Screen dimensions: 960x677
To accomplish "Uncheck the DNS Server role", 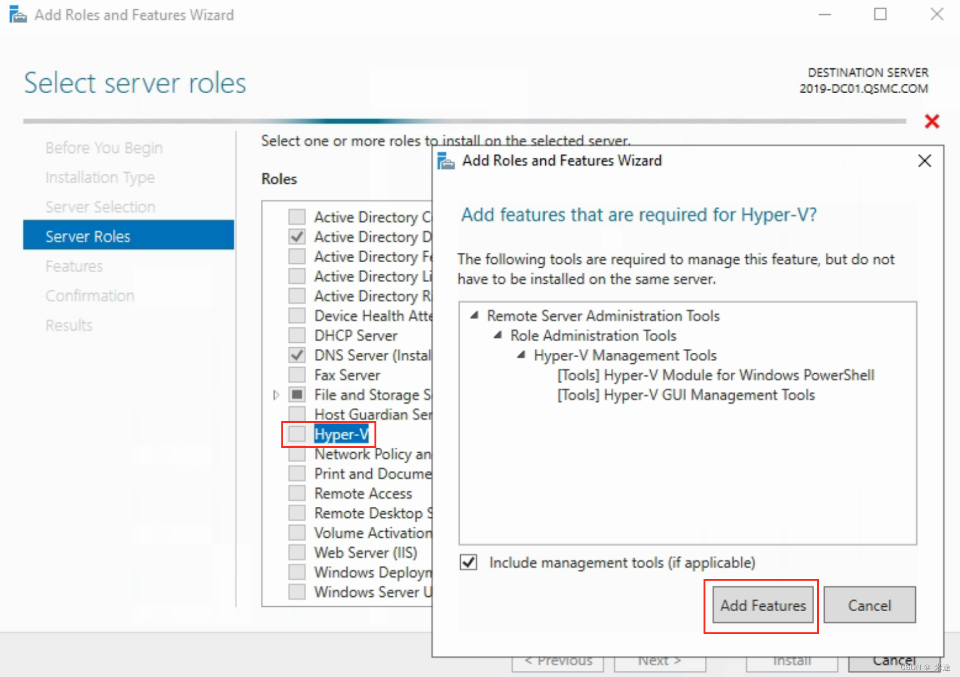I will (296, 355).
